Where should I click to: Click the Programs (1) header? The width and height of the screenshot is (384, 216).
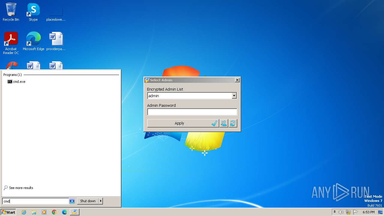point(13,75)
